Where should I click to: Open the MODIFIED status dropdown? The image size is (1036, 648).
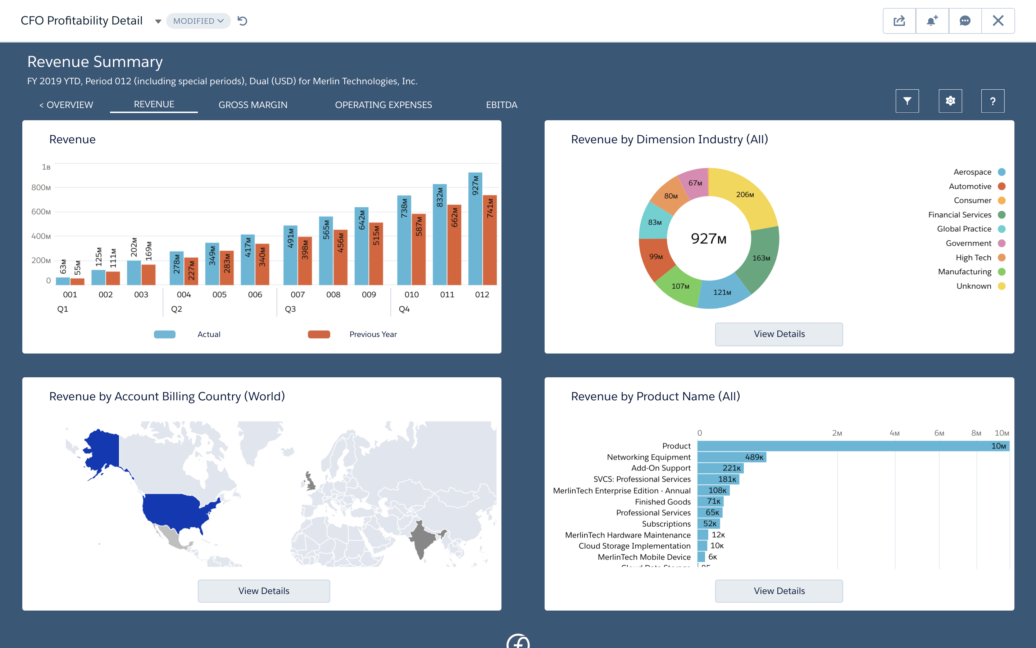coord(198,21)
